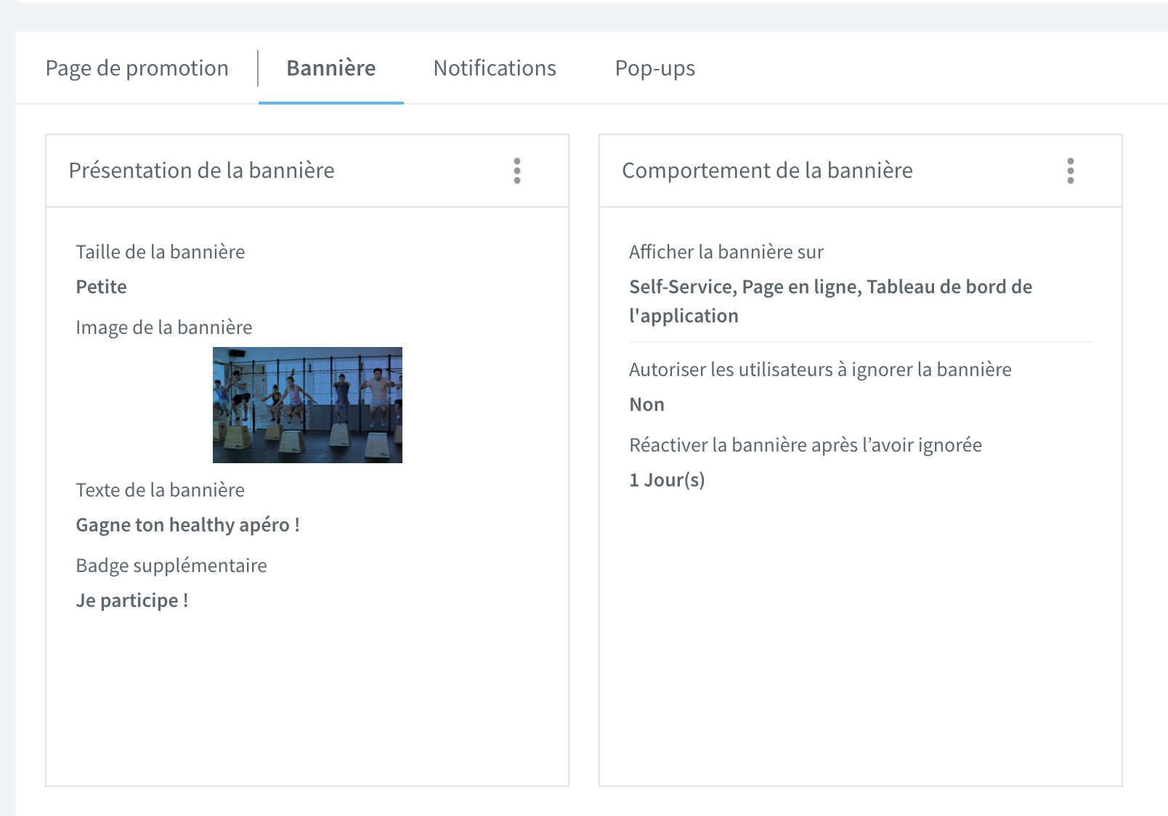Select the banner text Gagne ton healthy apéro
1168x816 pixels.
[x=188, y=525]
